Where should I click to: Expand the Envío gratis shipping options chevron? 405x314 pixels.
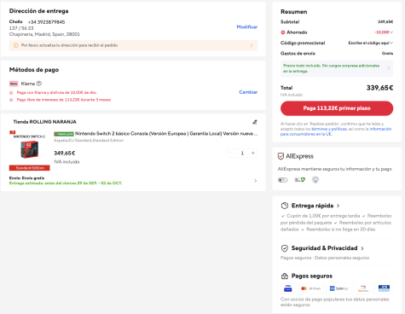tap(256, 181)
